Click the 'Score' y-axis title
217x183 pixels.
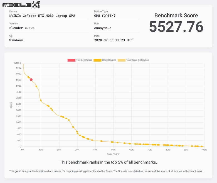[x=11, y=105]
